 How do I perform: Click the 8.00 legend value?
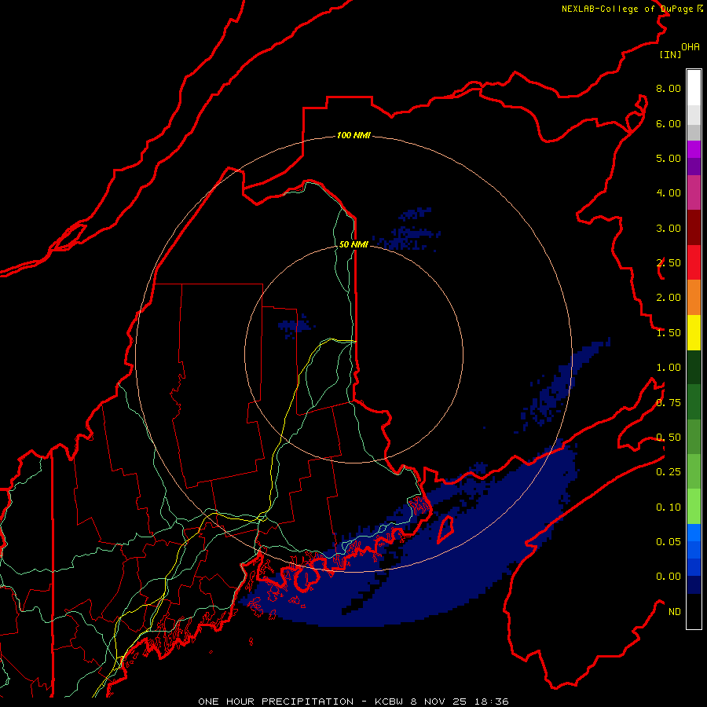pyautogui.click(x=669, y=88)
